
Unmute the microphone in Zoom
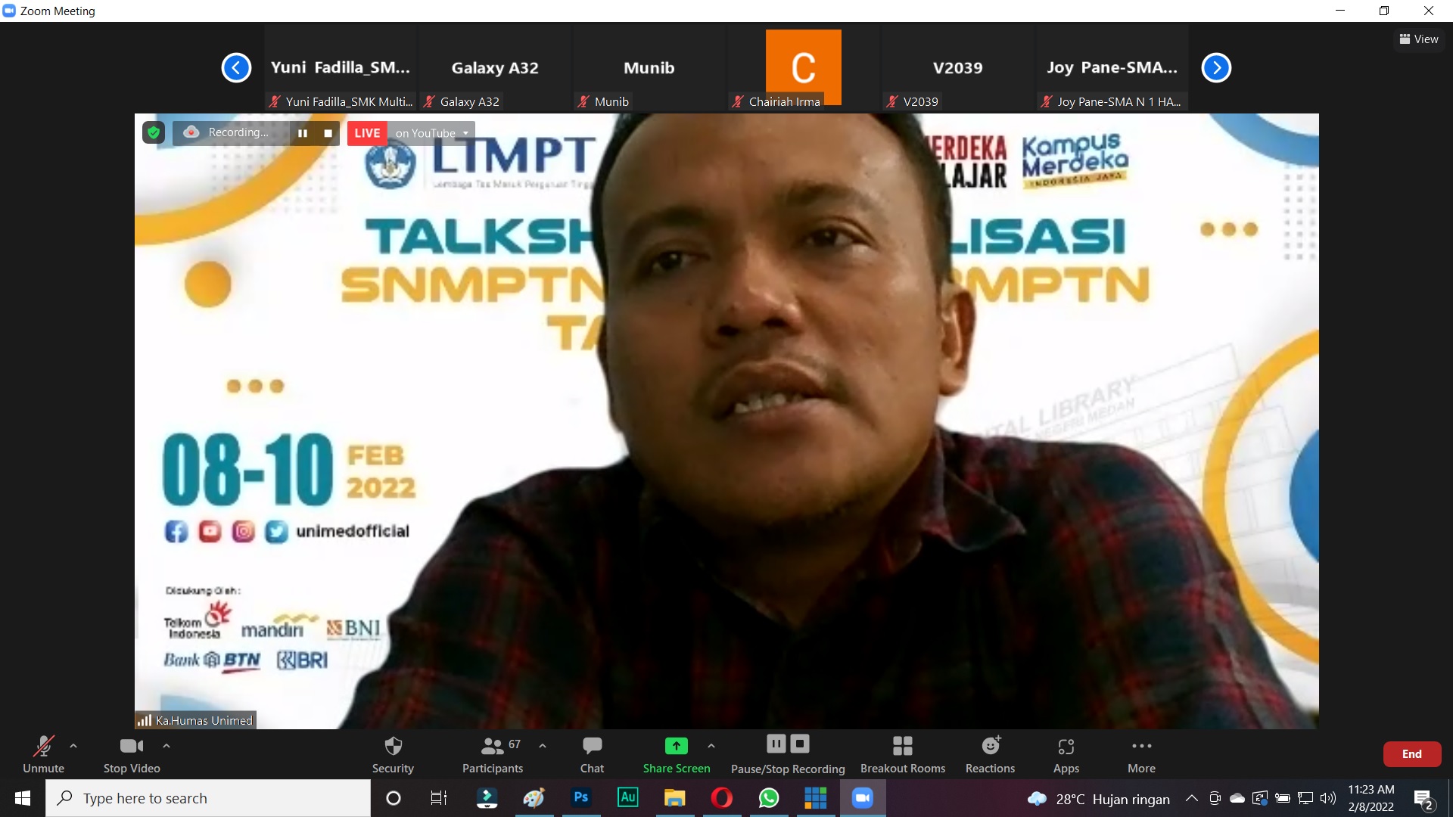(x=43, y=754)
